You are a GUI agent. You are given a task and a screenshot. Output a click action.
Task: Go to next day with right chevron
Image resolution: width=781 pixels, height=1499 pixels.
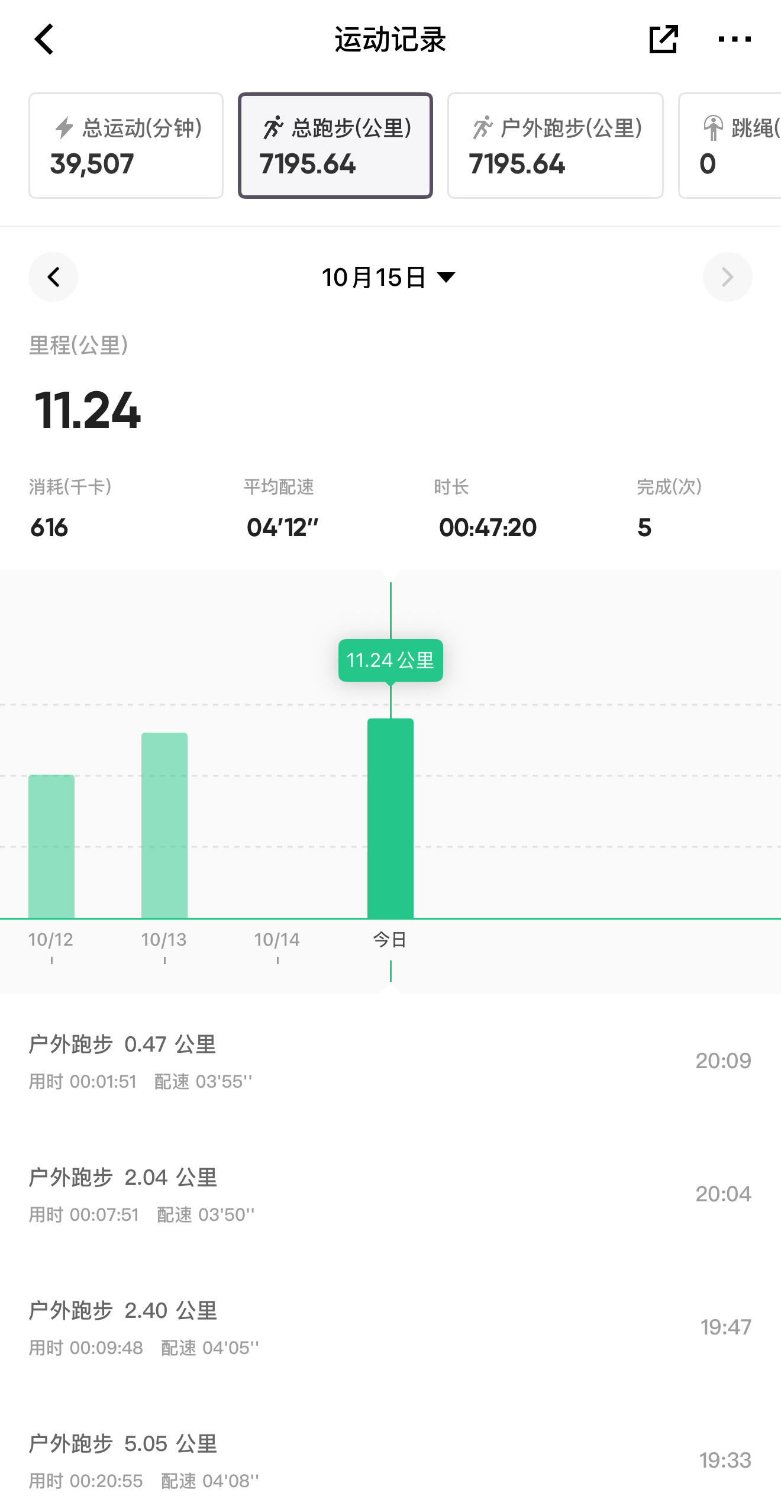(x=728, y=277)
